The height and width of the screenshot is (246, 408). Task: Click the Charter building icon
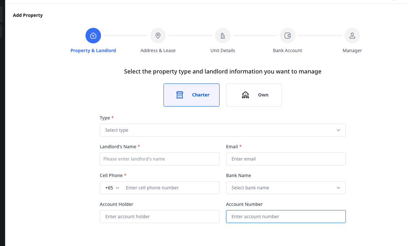(x=180, y=95)
